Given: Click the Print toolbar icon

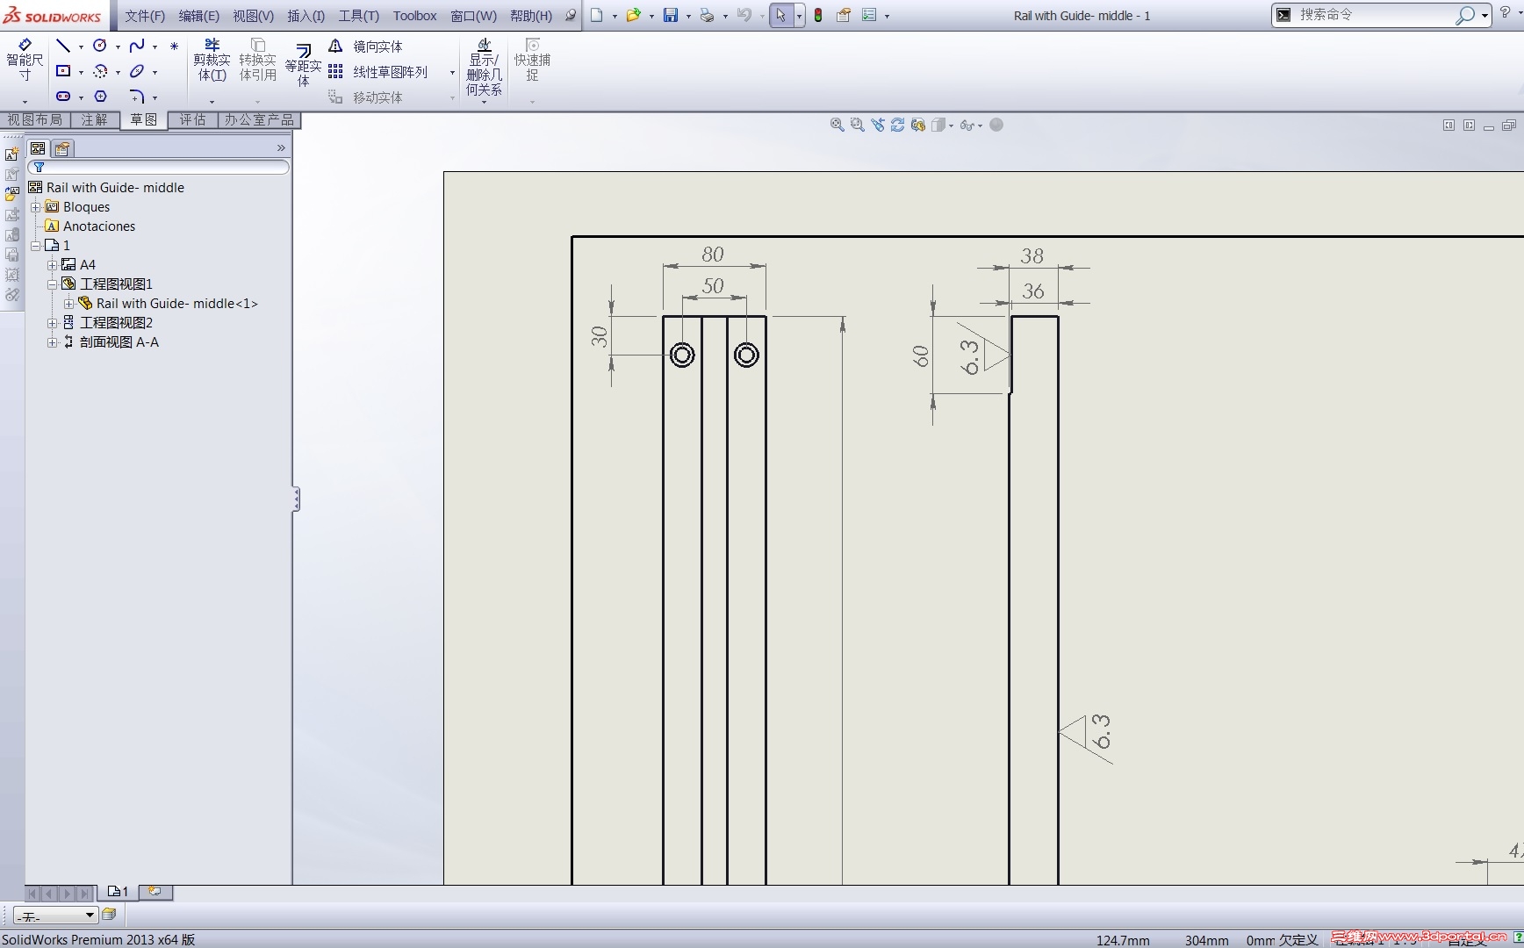Looking at the screenshot, I should coord(707,15).
